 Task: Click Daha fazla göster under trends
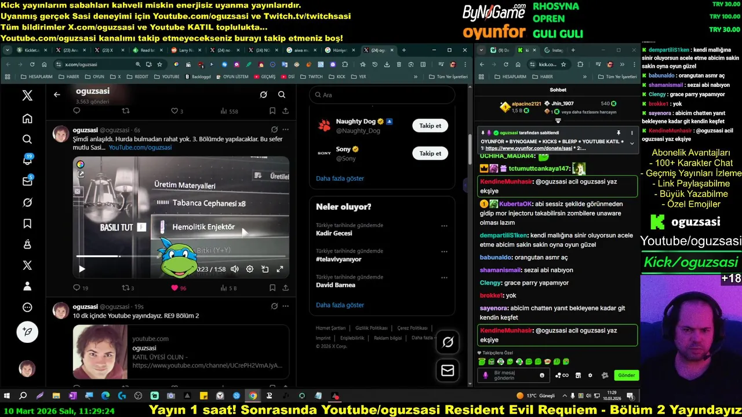coord(340,305)
